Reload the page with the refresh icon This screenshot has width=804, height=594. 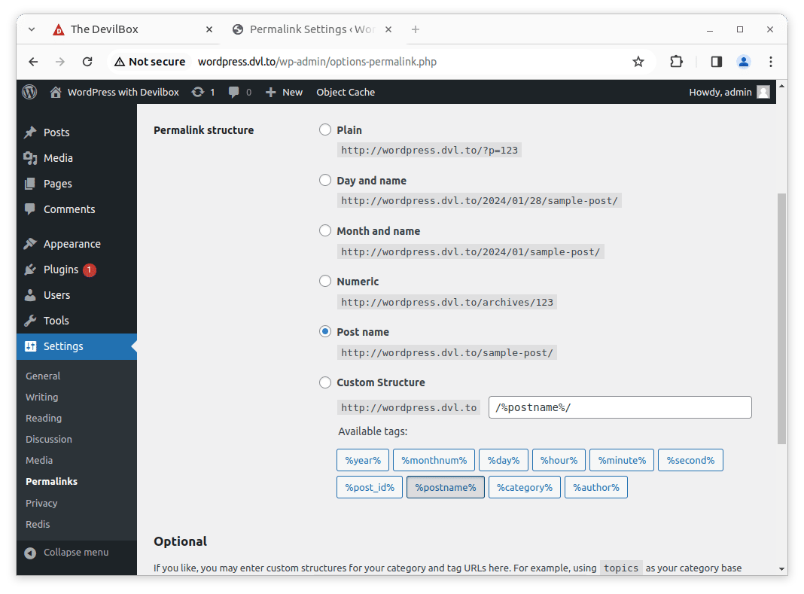[87, 62]
